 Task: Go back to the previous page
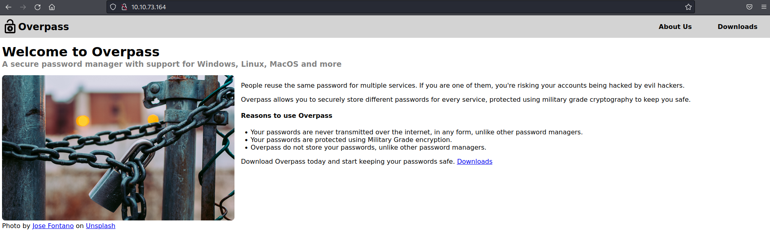(x=8, y=7)
